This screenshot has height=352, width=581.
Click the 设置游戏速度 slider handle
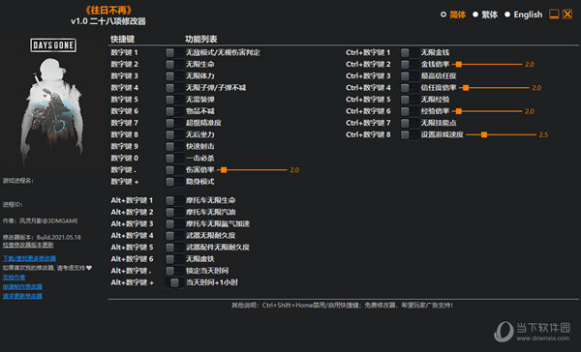coord(484,134)
